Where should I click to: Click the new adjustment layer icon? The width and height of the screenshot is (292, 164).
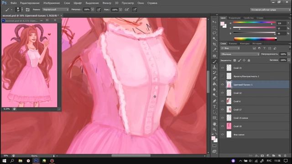(268, 156)
